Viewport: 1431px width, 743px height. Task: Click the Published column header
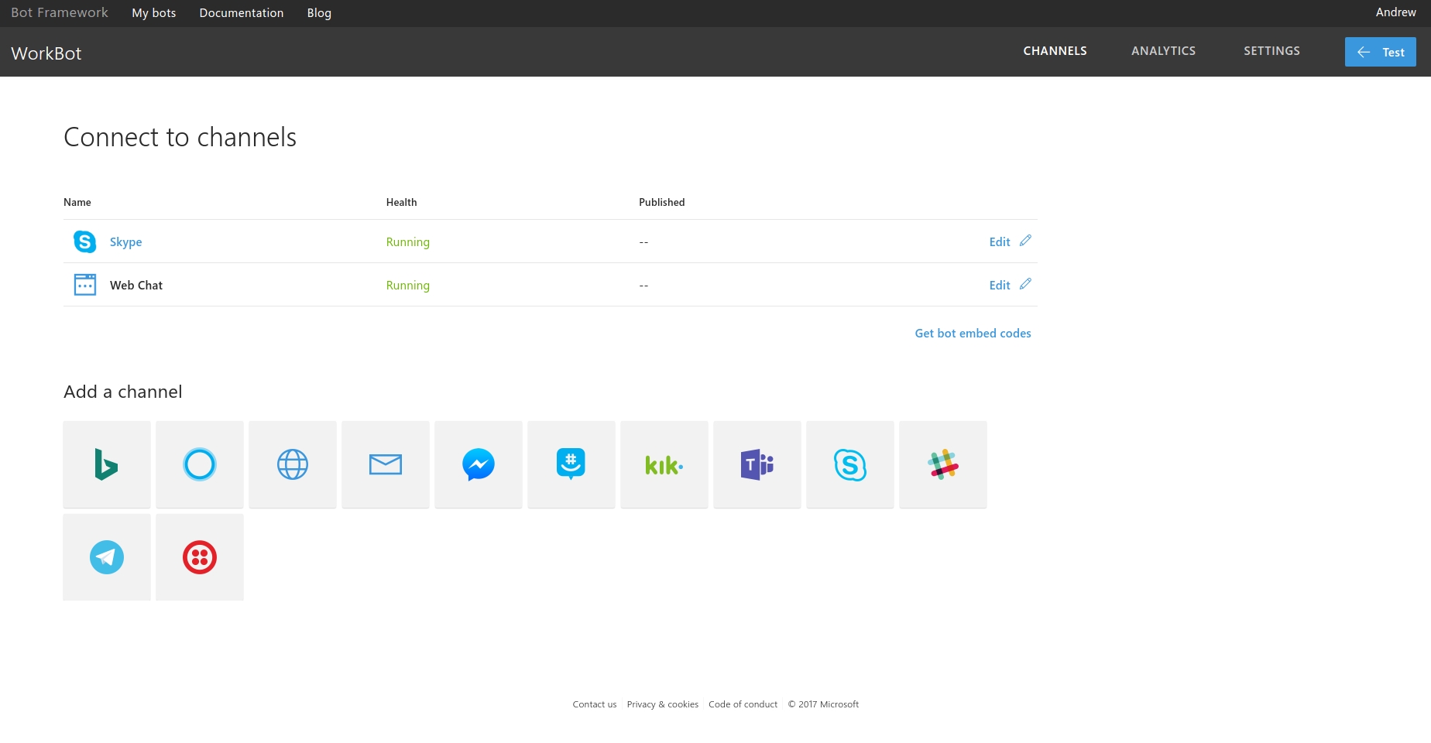click(x=661, y=202)
